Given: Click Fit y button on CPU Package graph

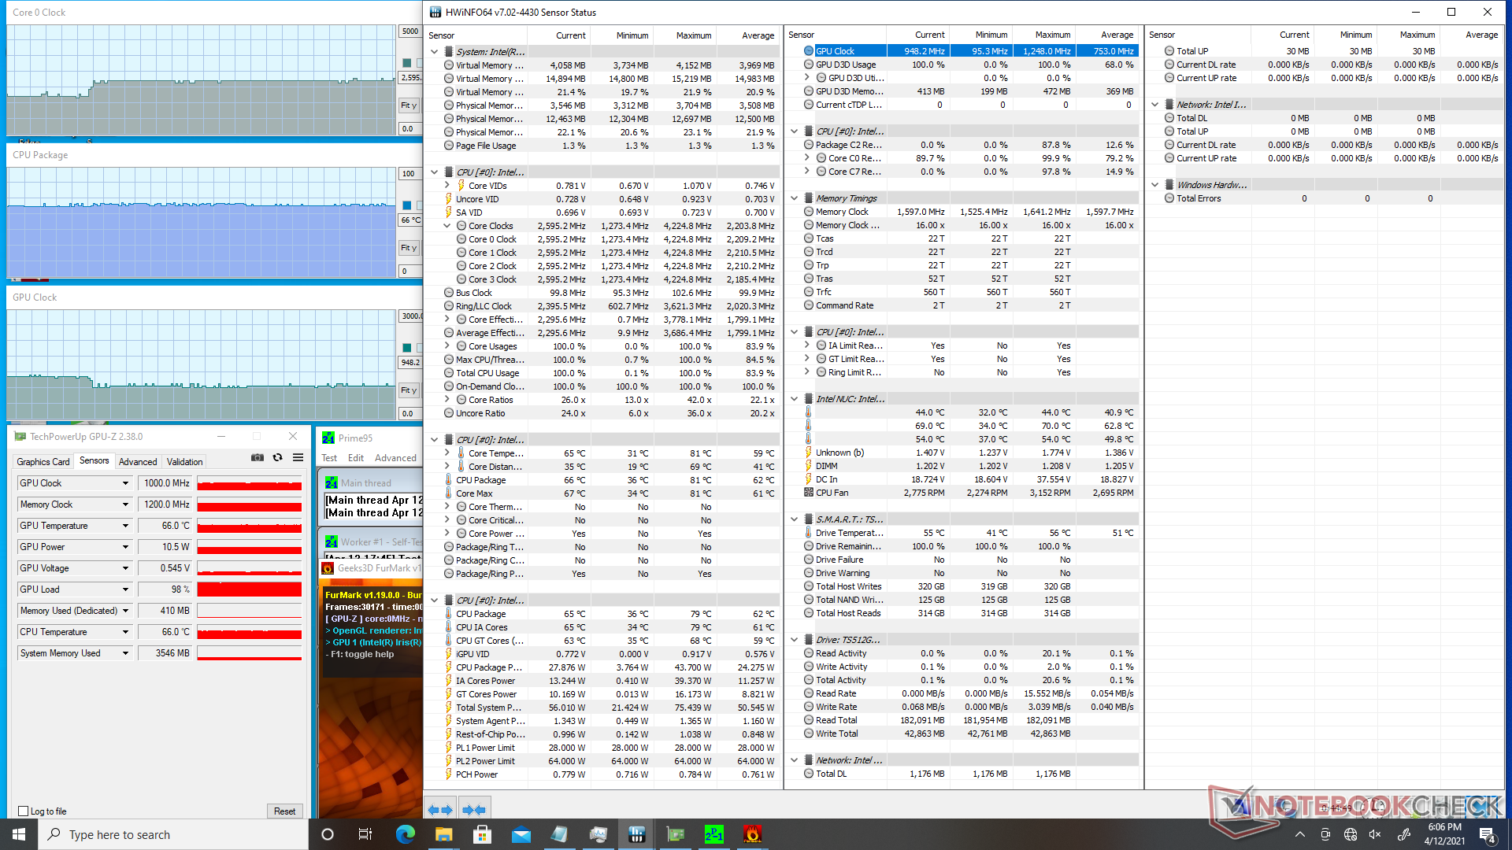Looking at the screenshot, I should [x=409, y=248].
